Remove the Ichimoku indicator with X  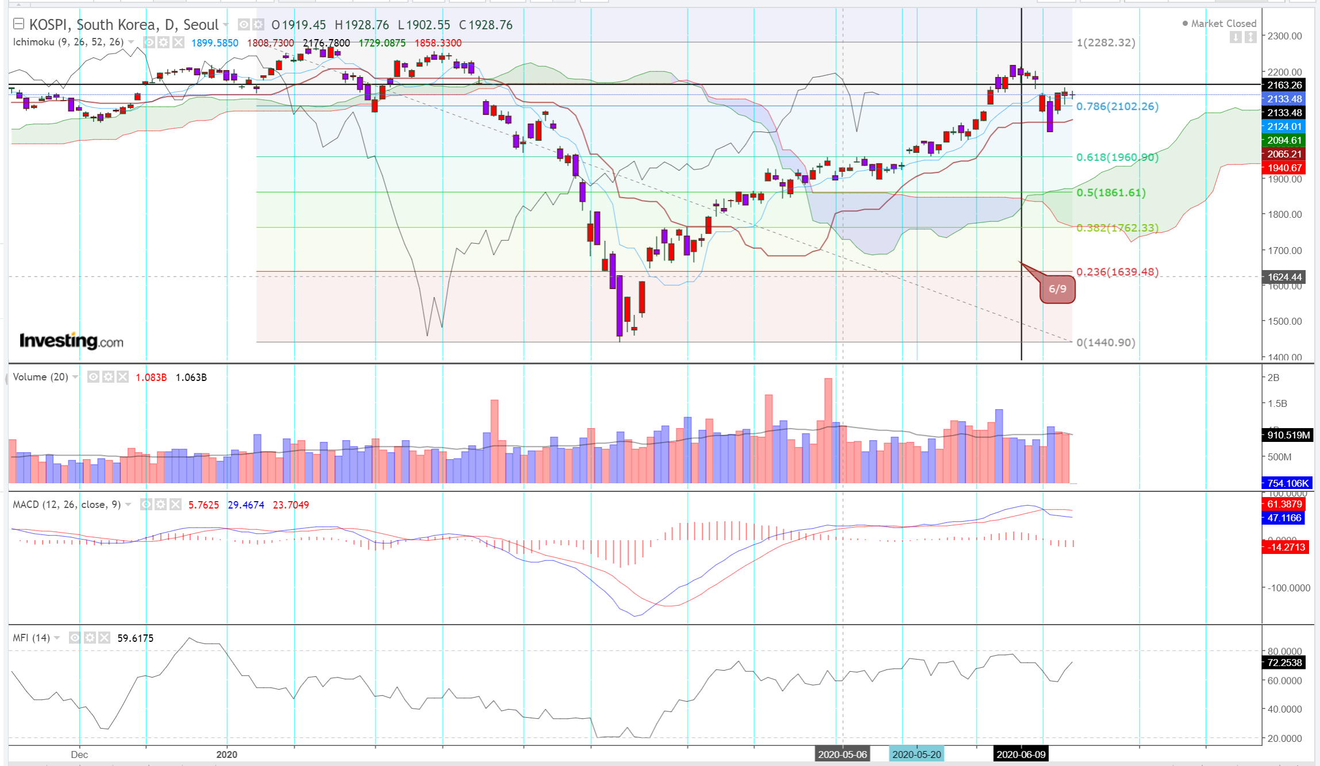coord(179,43)
